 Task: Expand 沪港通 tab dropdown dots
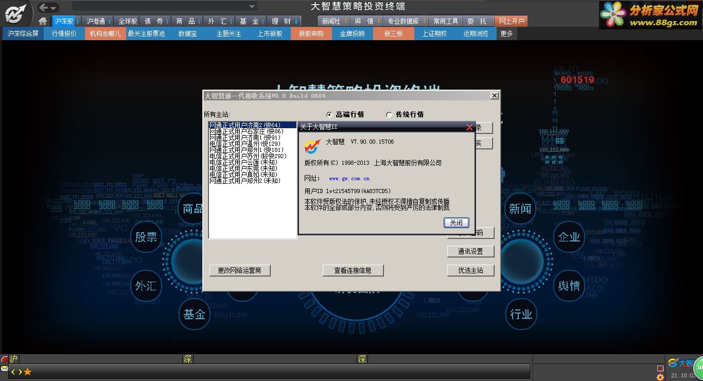(109, 21)
